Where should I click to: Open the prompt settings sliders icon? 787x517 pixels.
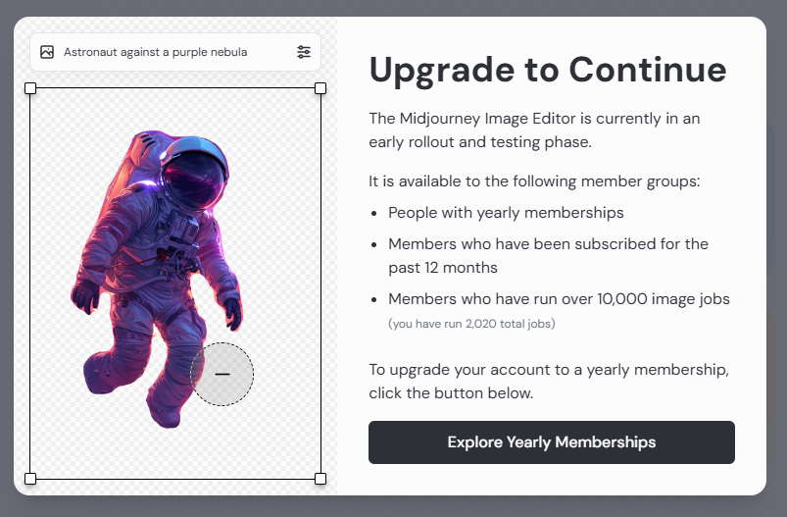[304, 52]
